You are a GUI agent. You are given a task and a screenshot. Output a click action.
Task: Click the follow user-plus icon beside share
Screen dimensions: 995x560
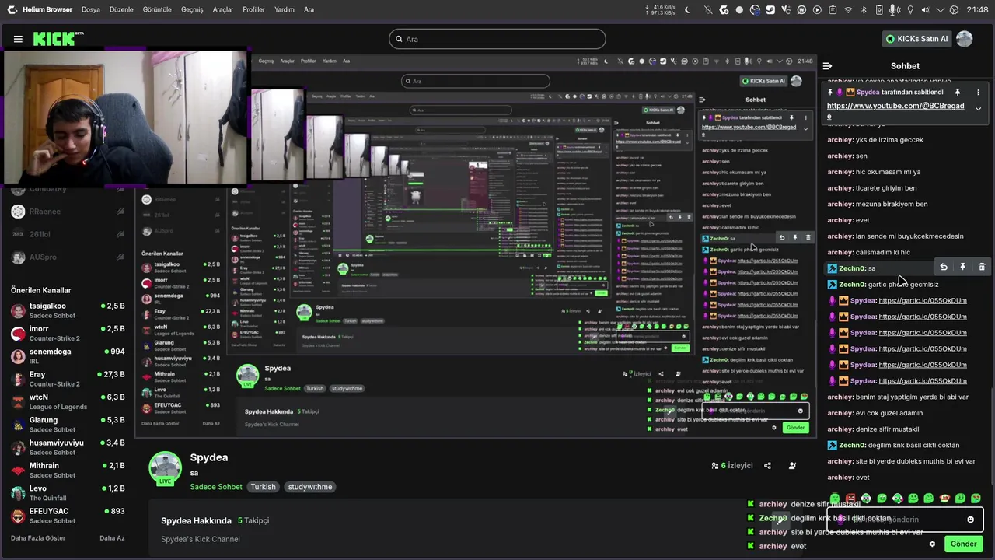pos(792,466)
